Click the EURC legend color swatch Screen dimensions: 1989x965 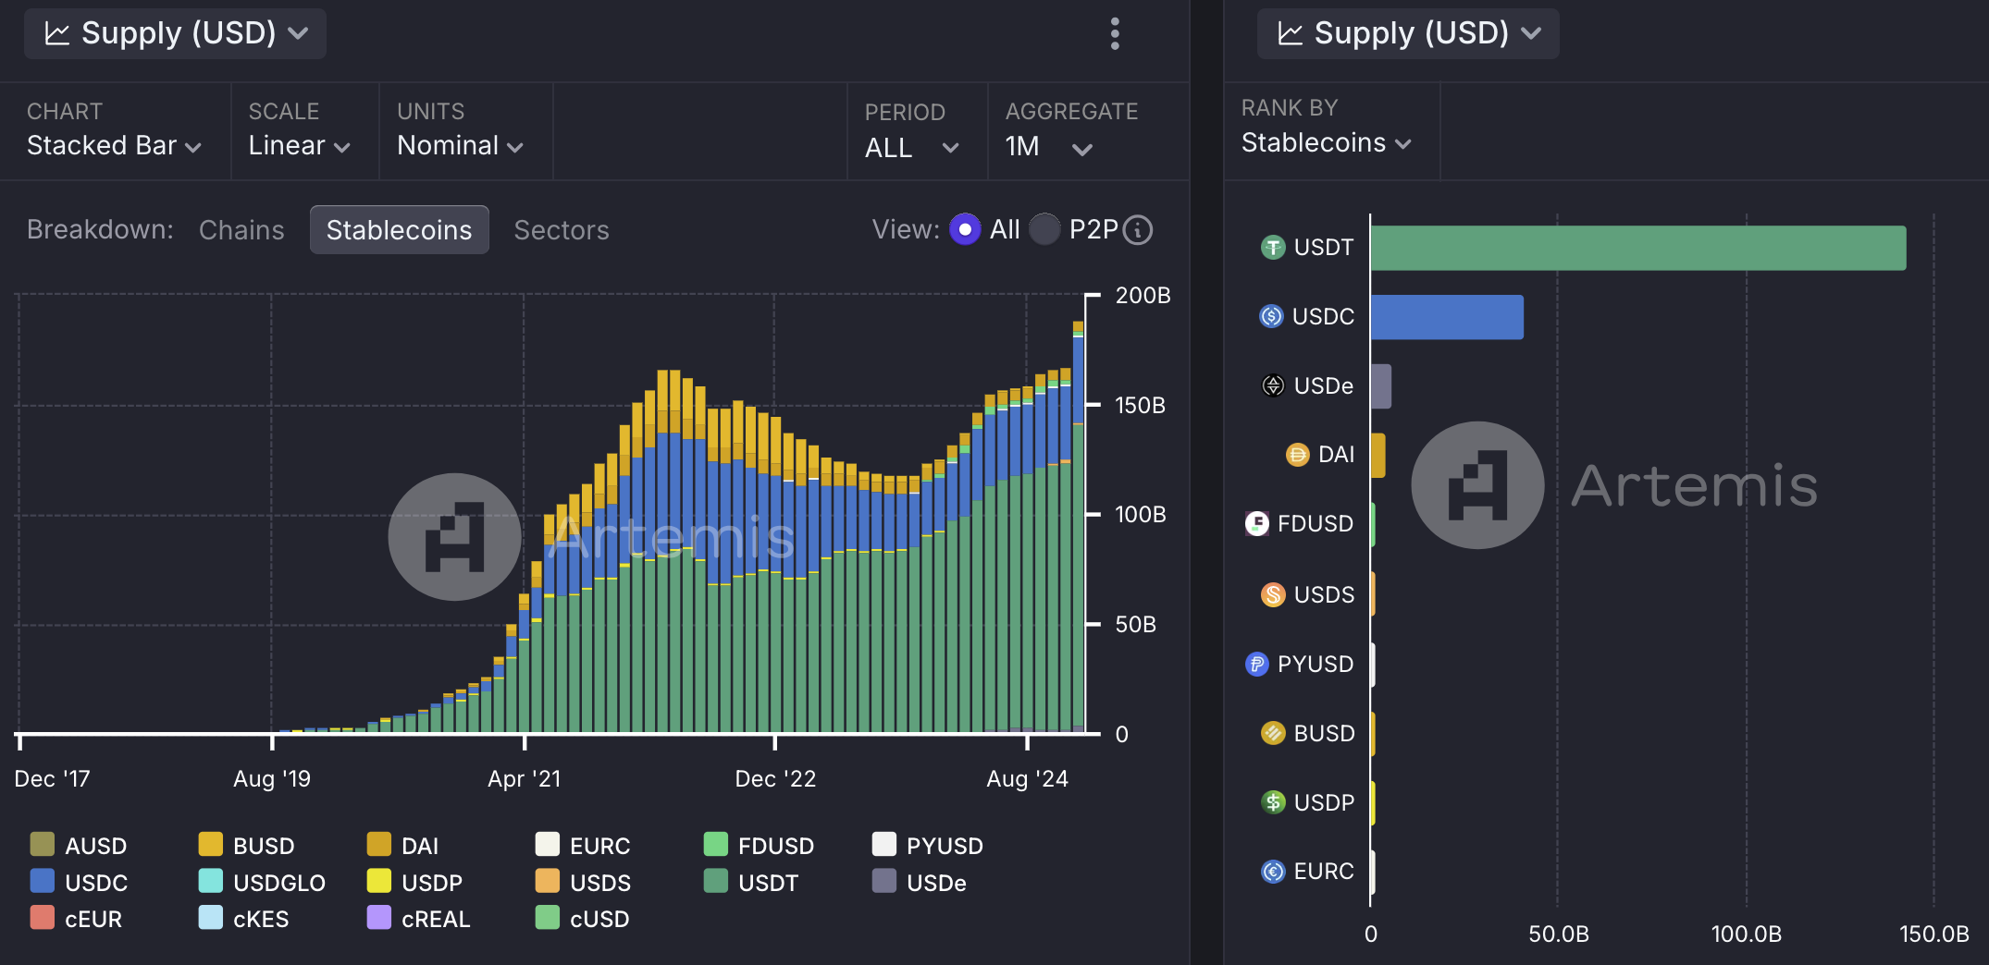[548, 844]
